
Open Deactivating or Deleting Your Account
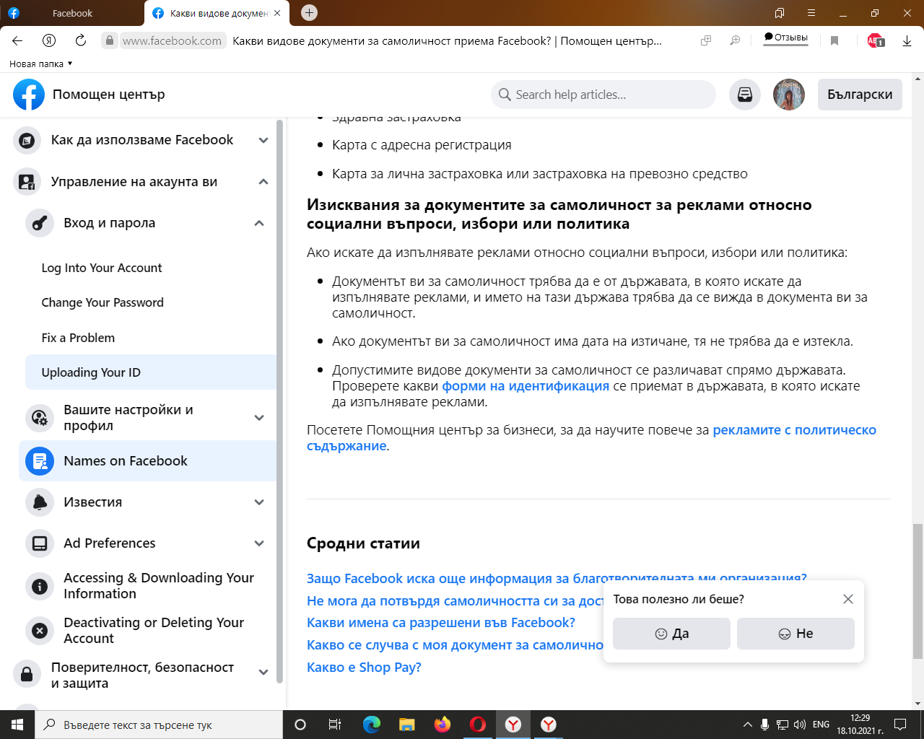coord(154,630)
